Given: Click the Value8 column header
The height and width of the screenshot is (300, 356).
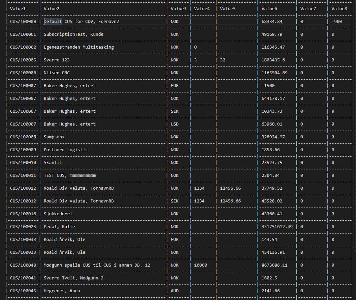Looking at the screenshot, I should click(x=339, y=9).
